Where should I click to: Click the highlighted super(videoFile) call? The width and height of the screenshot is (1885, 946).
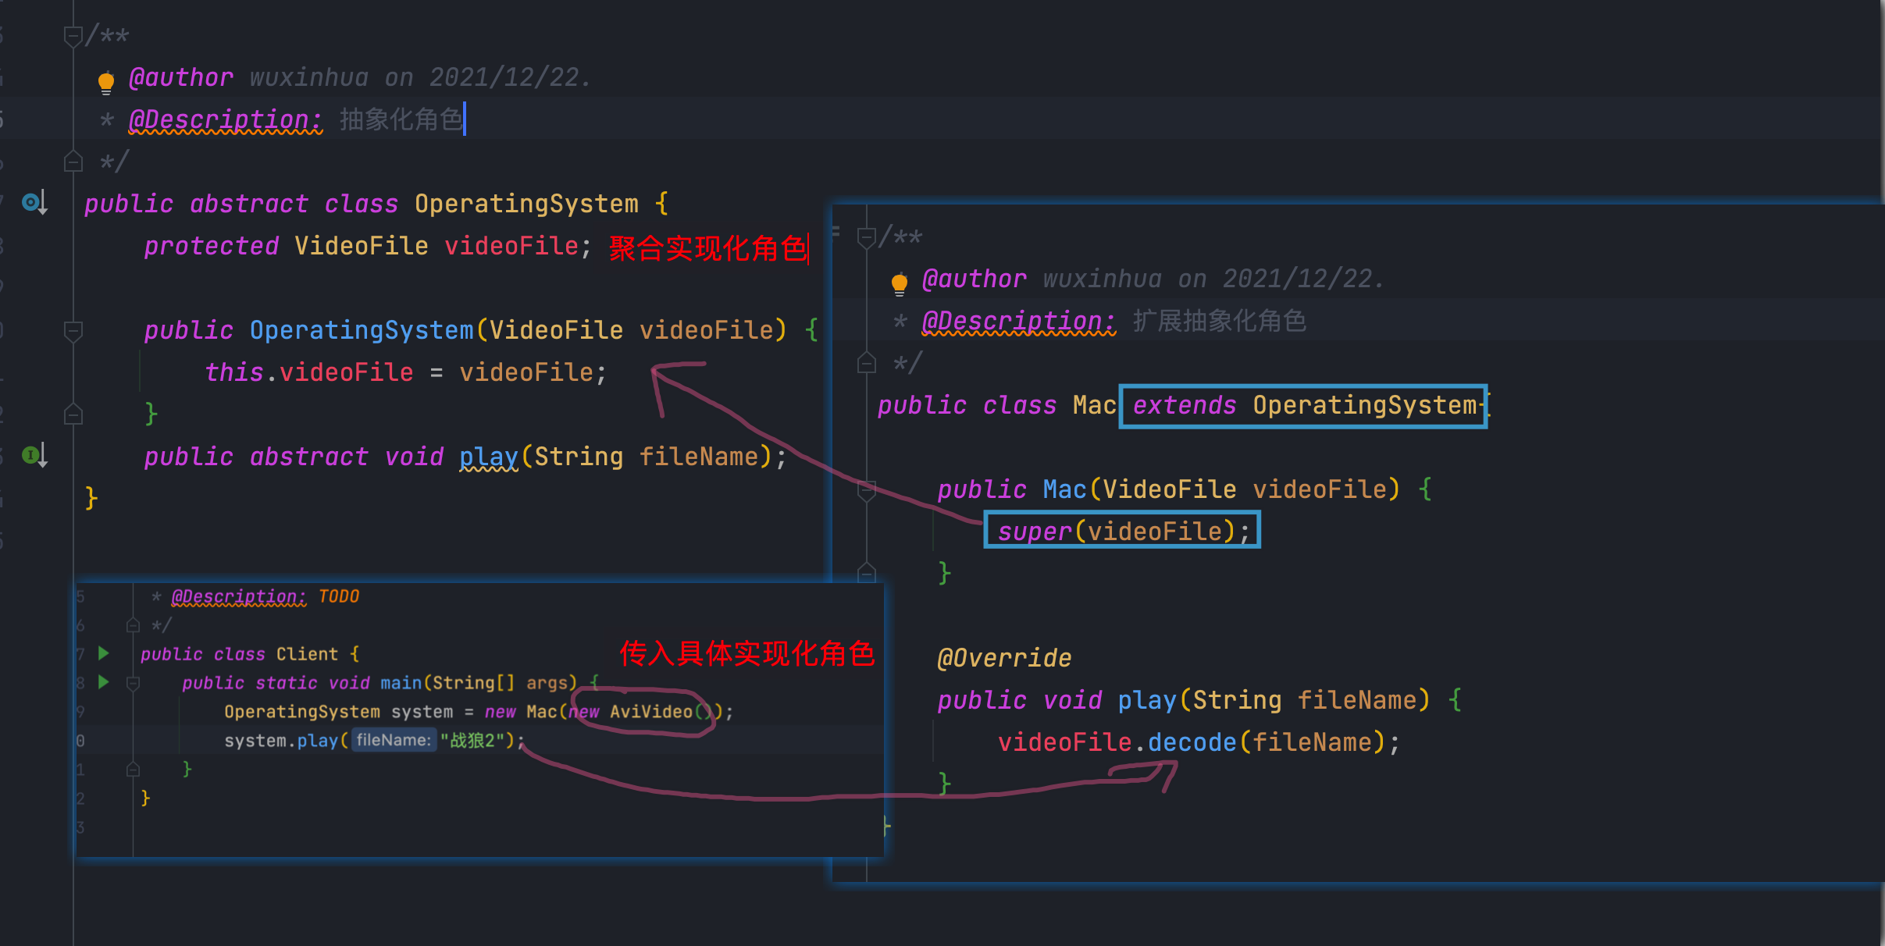click(1121, 531)
